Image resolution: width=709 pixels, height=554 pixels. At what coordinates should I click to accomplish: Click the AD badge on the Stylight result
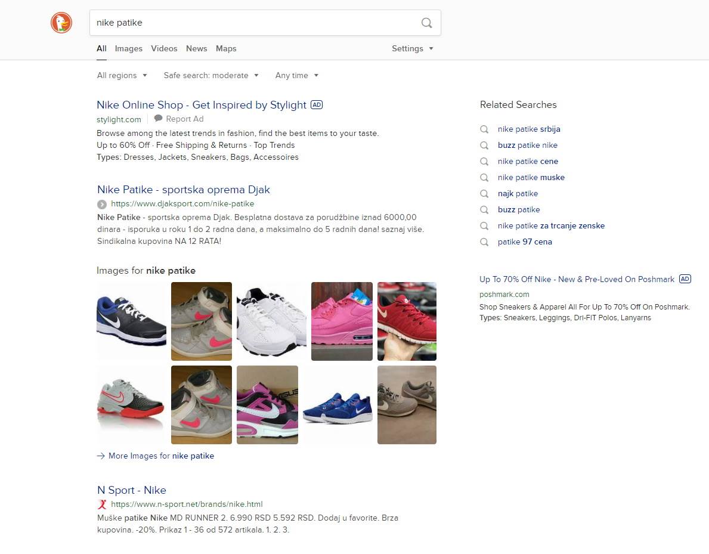click(x=317, y=104)
